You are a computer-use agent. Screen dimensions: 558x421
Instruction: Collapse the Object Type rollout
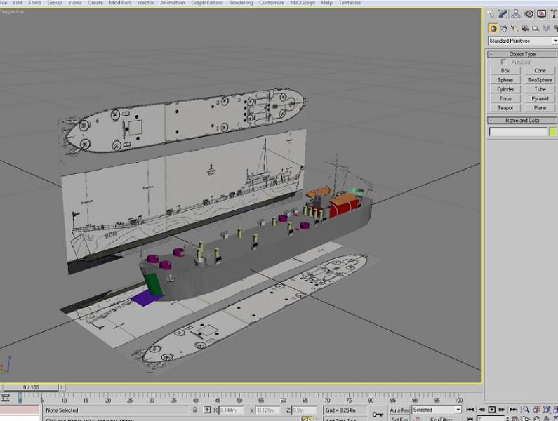(x=522, y=54)
